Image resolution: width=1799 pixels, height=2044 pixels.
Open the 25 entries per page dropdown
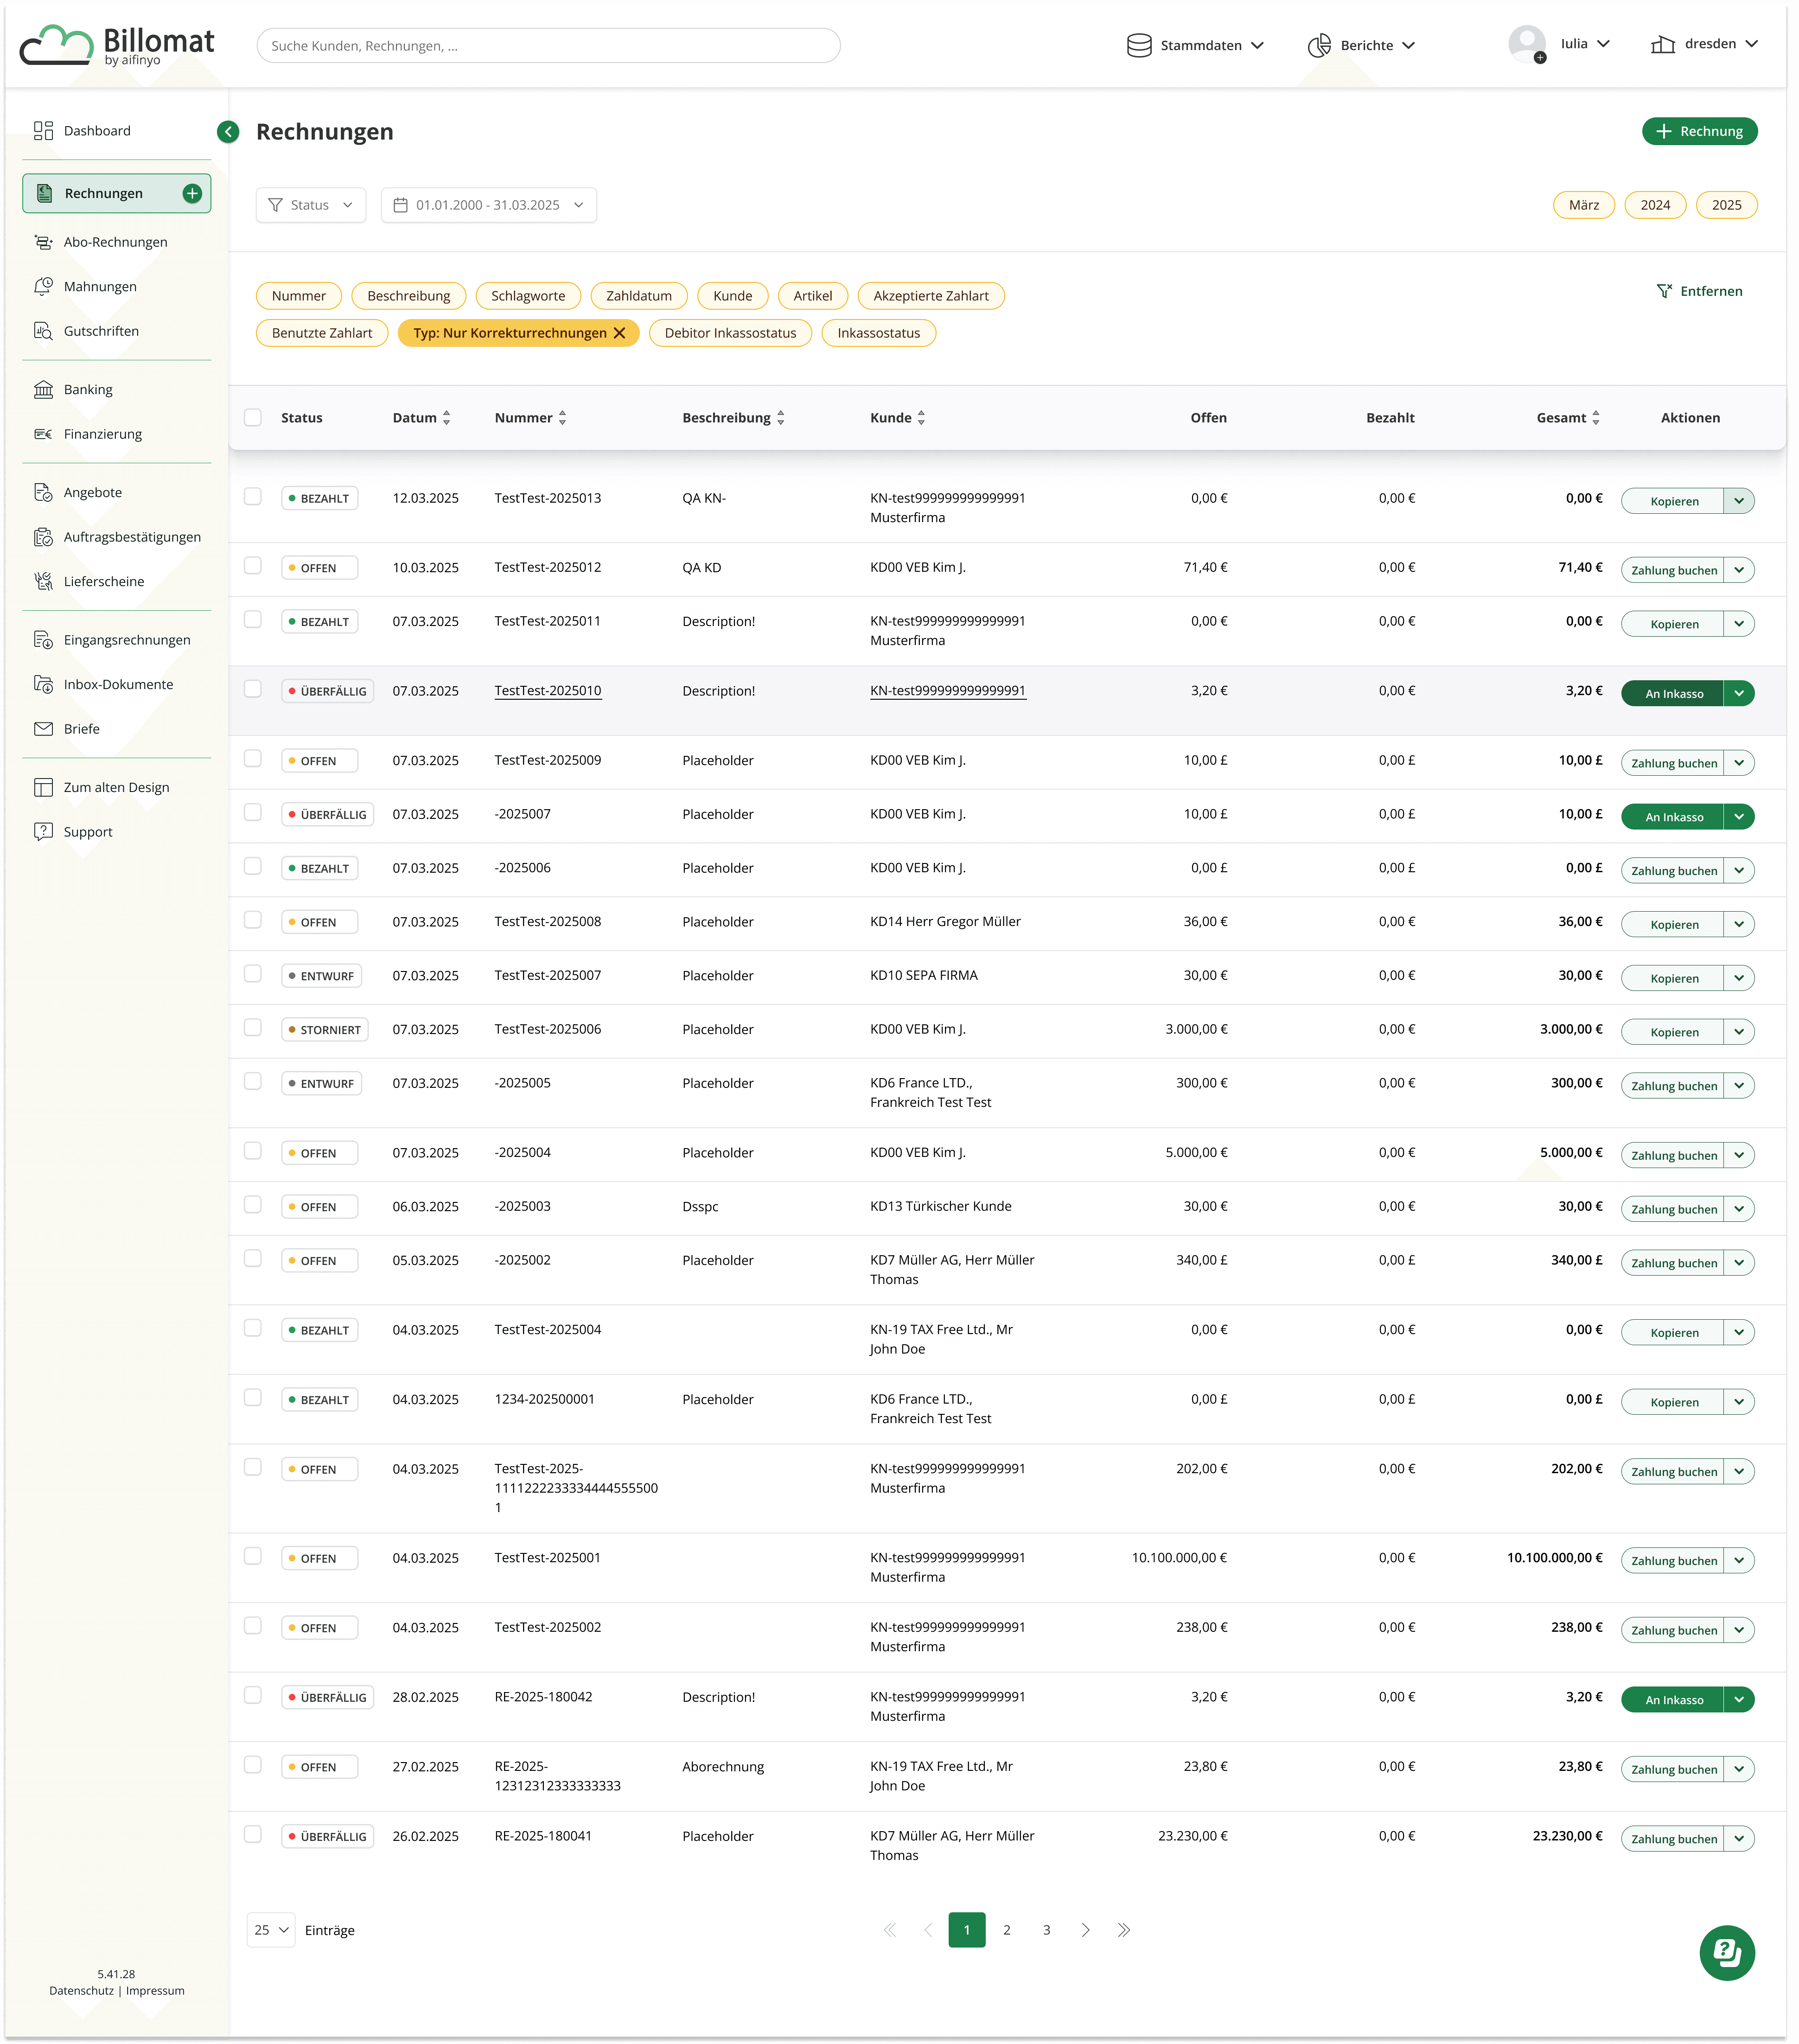[271, 1930]
